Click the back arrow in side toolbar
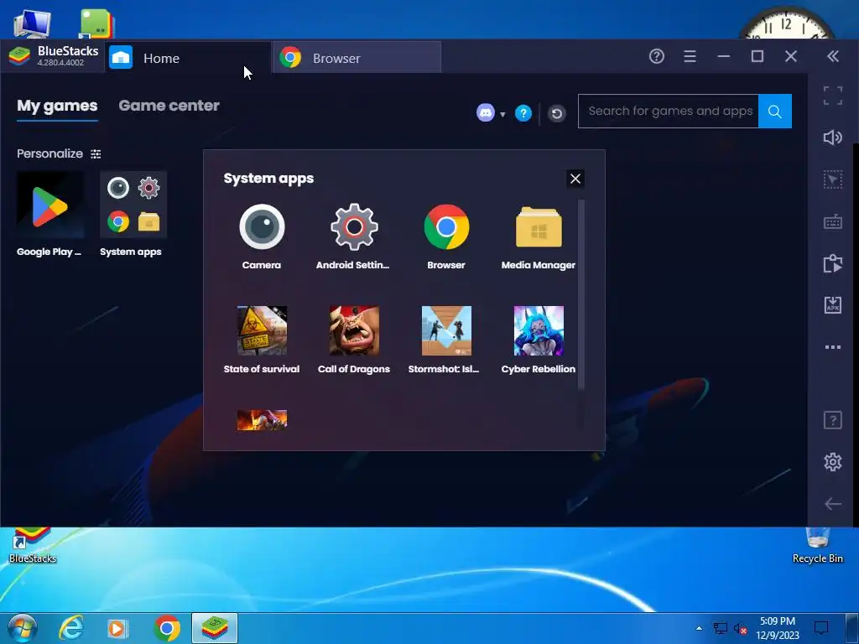The image size is (859, 644). [833, 504]
